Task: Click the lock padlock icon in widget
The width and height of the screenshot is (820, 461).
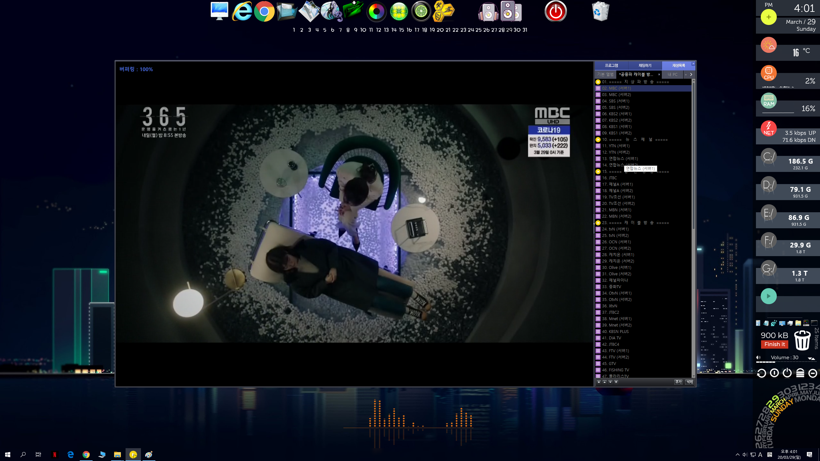Action: (x=800, y=373)
